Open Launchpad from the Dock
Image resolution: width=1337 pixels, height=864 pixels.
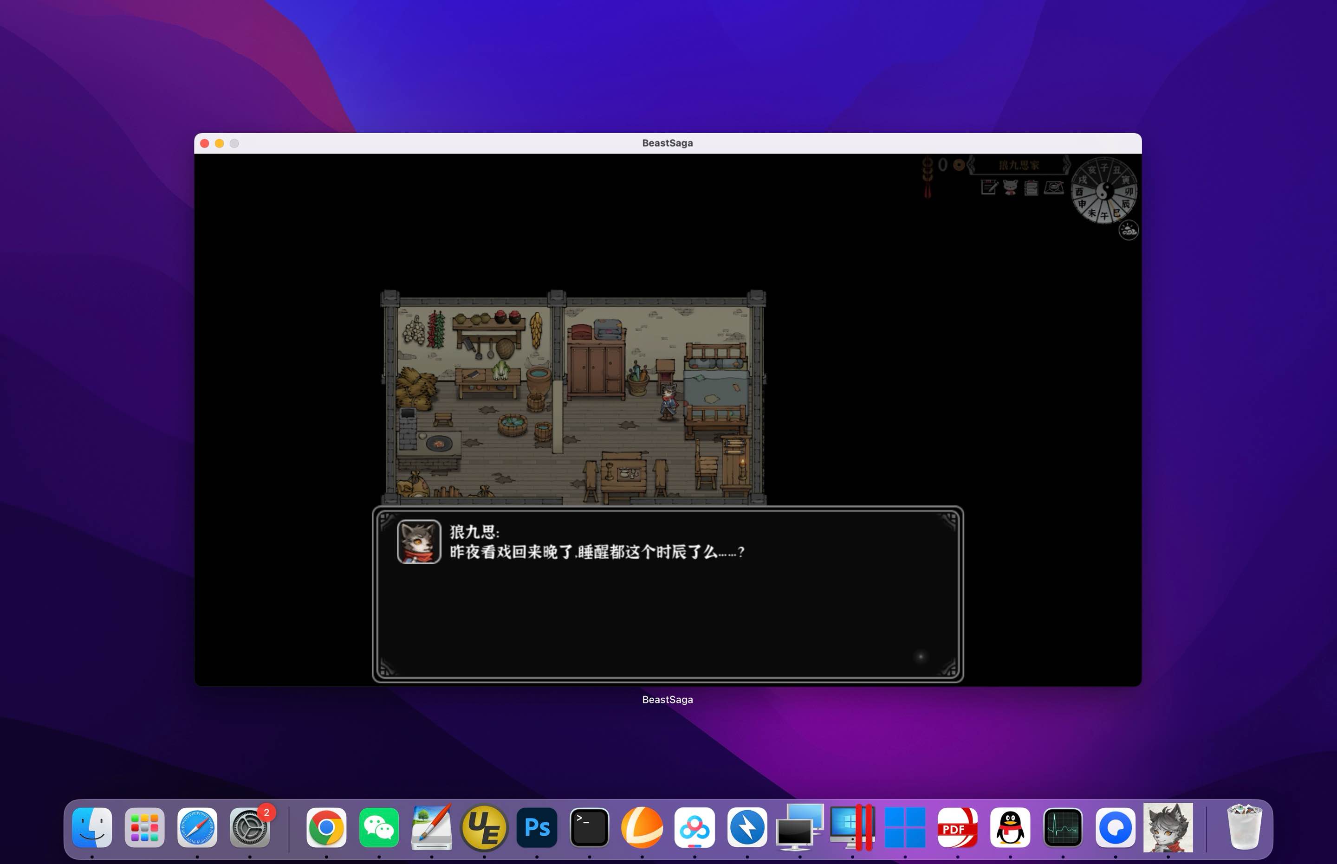[x=144, y=827]
